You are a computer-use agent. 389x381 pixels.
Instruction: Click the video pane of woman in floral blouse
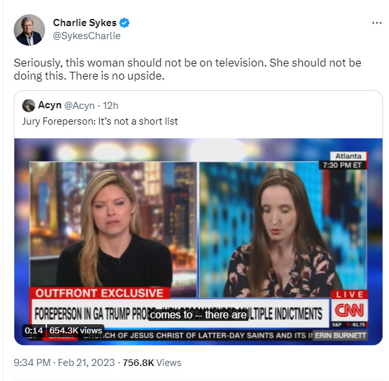(x=283, y=230)
